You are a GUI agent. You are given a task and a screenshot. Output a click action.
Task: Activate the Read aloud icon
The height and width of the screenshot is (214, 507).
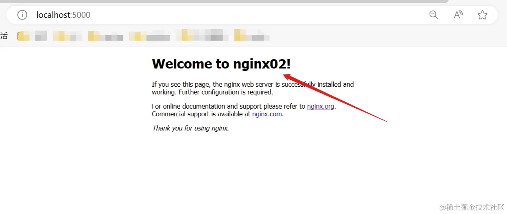458,15
